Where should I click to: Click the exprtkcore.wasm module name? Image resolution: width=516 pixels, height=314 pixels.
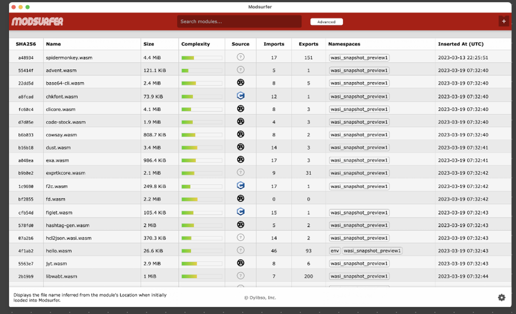[x=66, y=173]
